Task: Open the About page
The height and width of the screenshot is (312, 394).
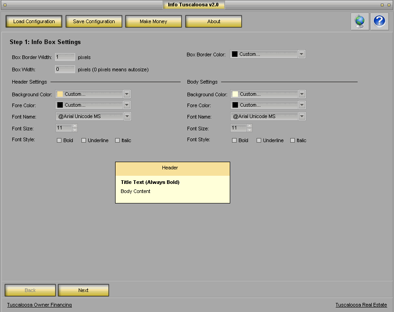Action: [213, 21]
